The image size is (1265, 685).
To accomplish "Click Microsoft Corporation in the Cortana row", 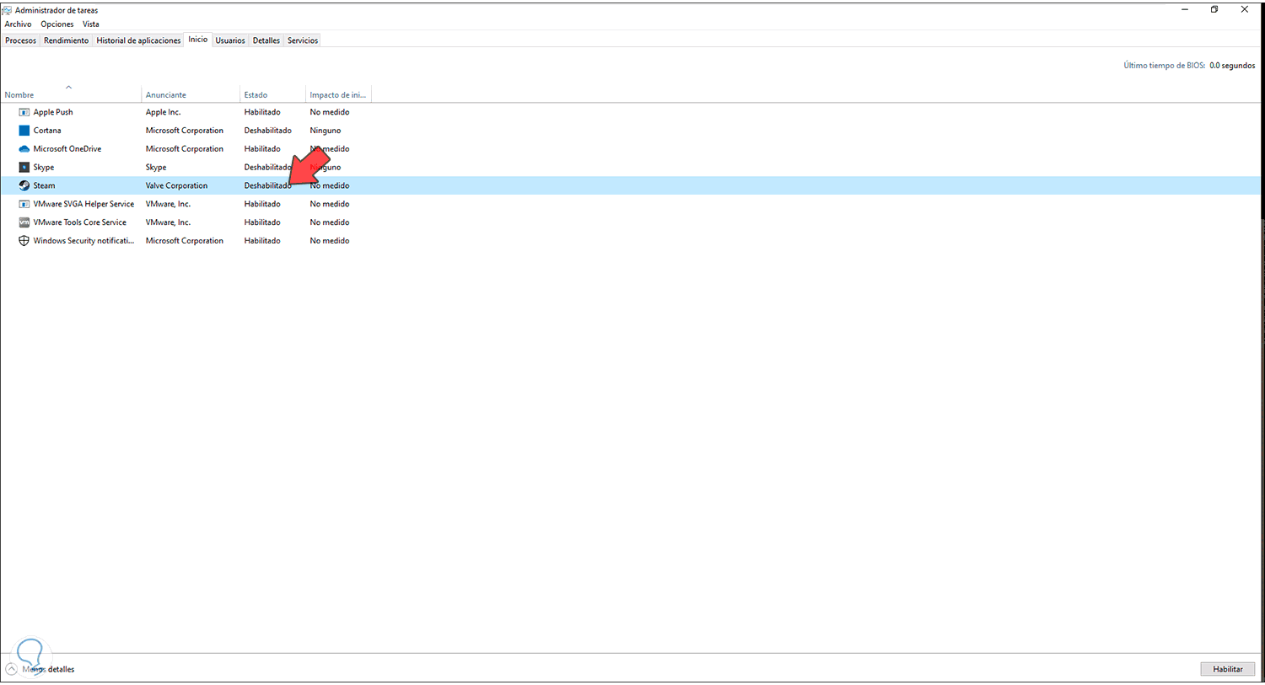I will [x=185, y=131].
